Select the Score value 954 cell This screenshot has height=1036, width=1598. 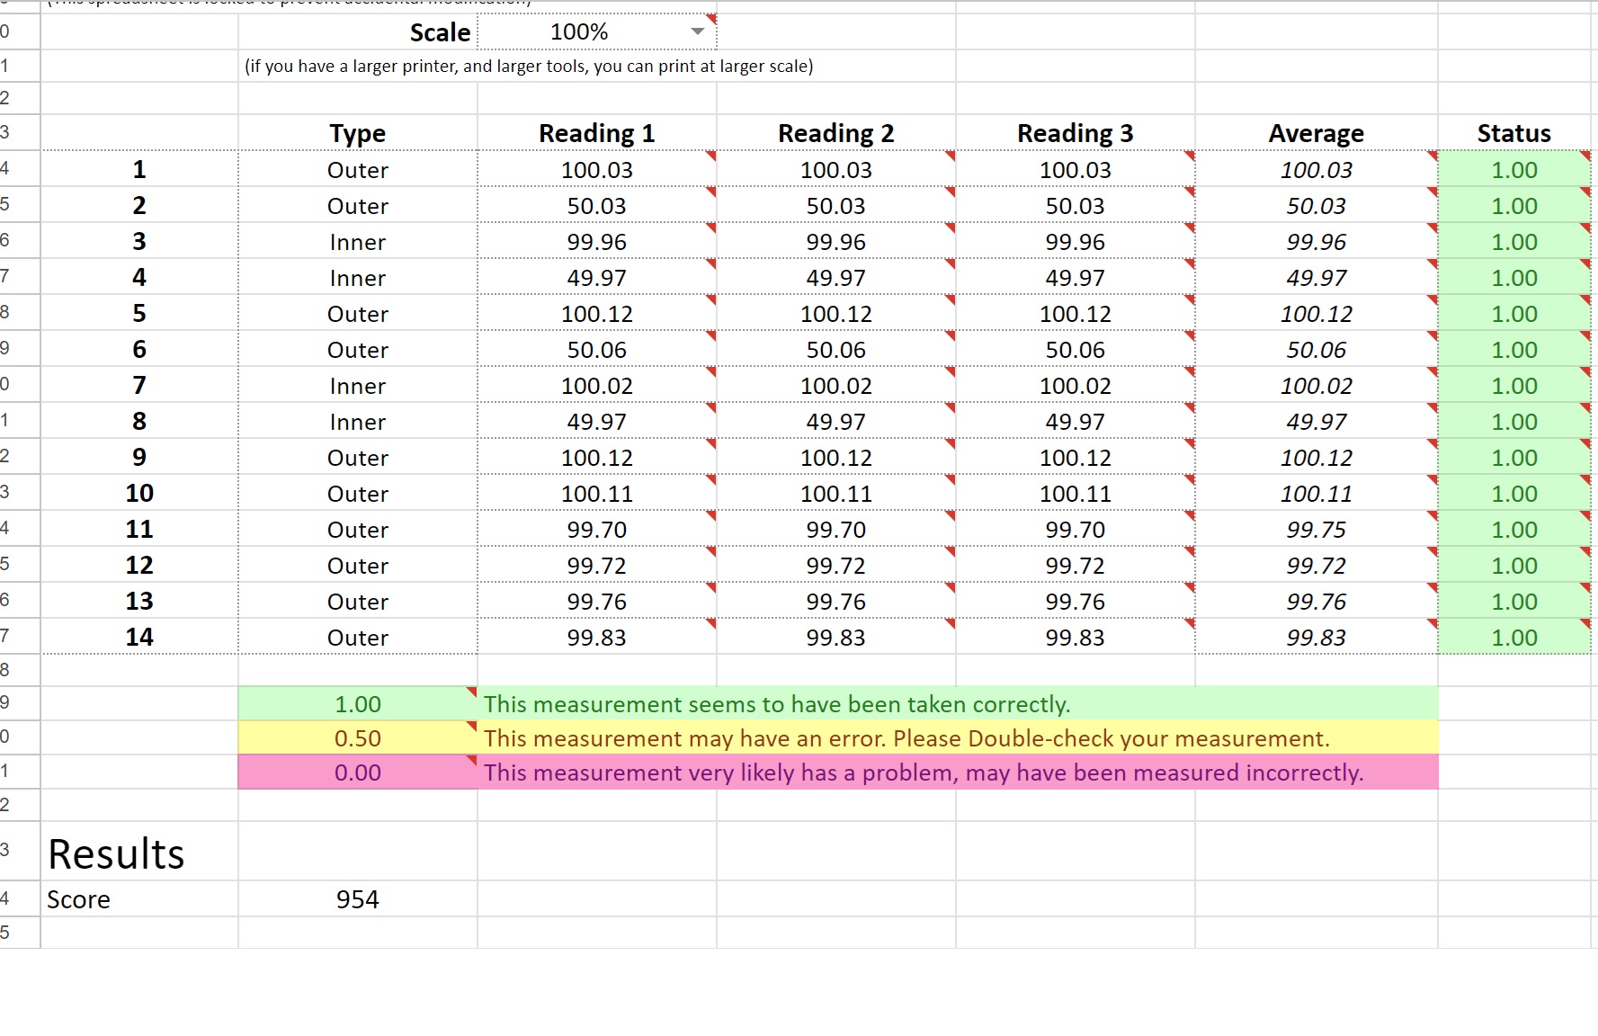coord(357,898)
